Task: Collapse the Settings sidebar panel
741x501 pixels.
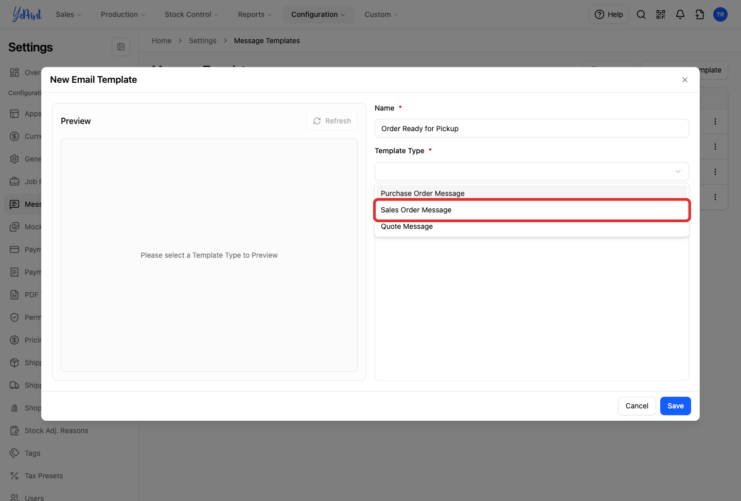Action: [x=121, y=47]
